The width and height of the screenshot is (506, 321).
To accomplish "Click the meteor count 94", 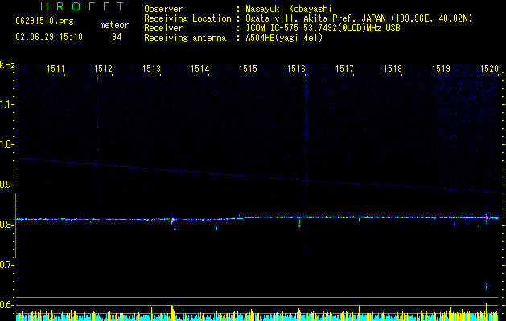I will [x=117, y=37].
